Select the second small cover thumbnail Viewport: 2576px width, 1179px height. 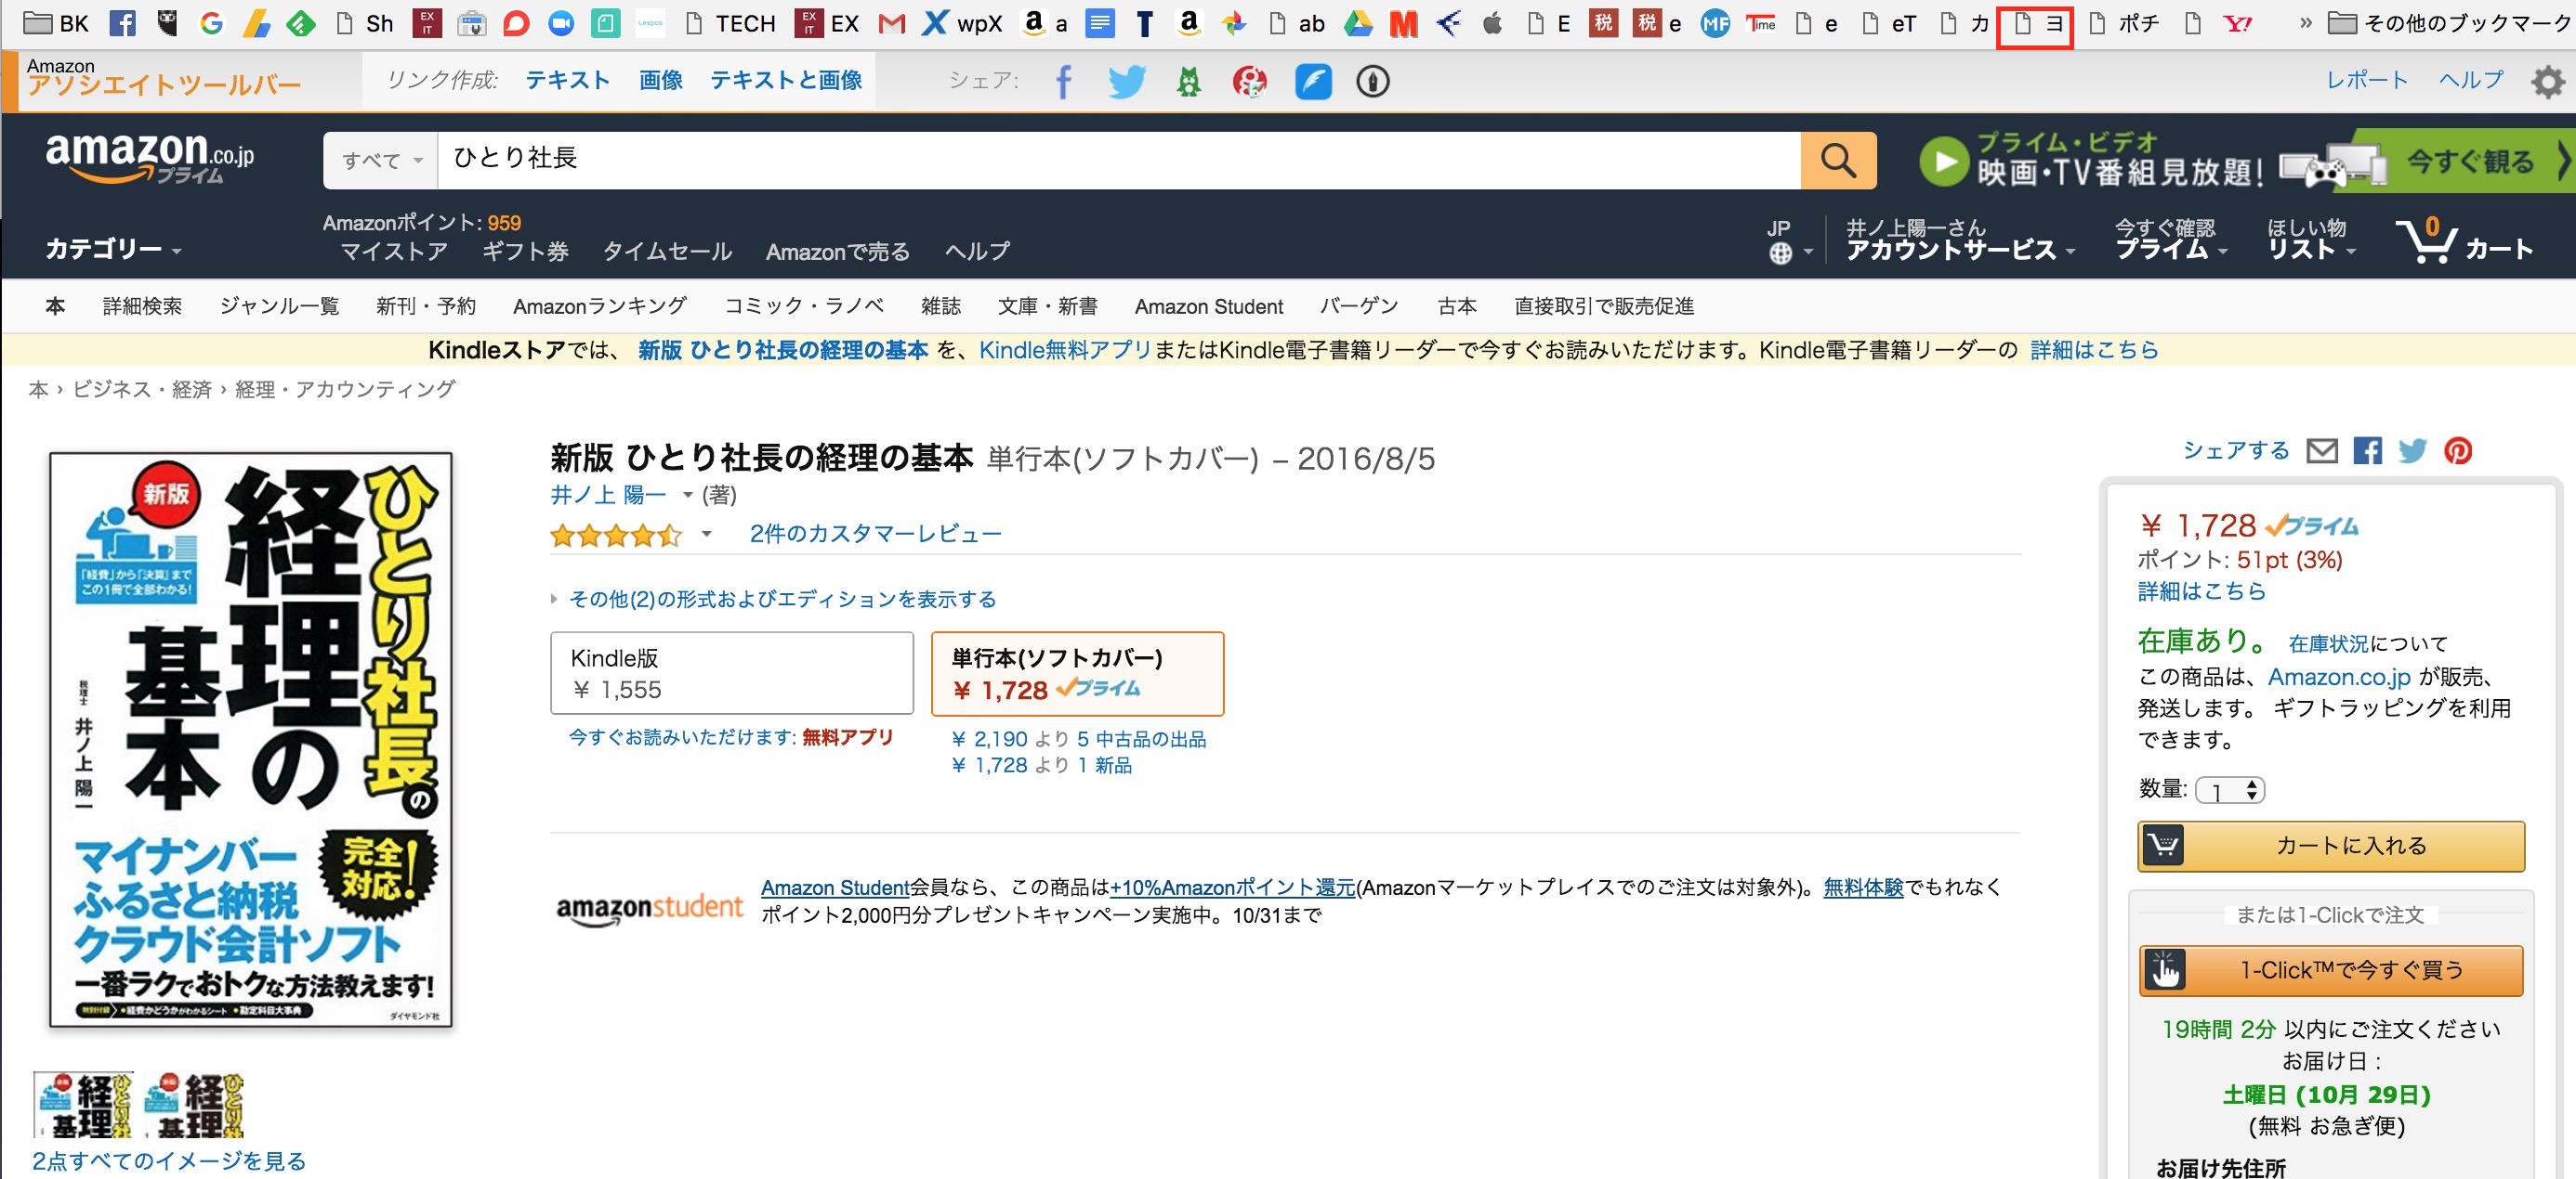coord(193,1104)
